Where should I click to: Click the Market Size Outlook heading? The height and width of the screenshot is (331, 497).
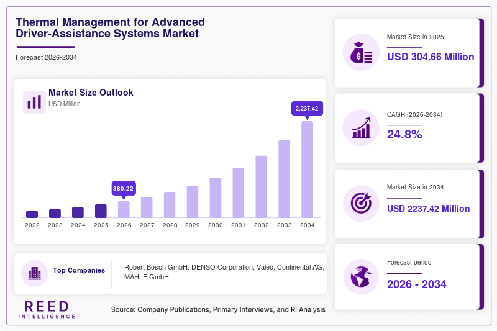(x=91, y=93)
